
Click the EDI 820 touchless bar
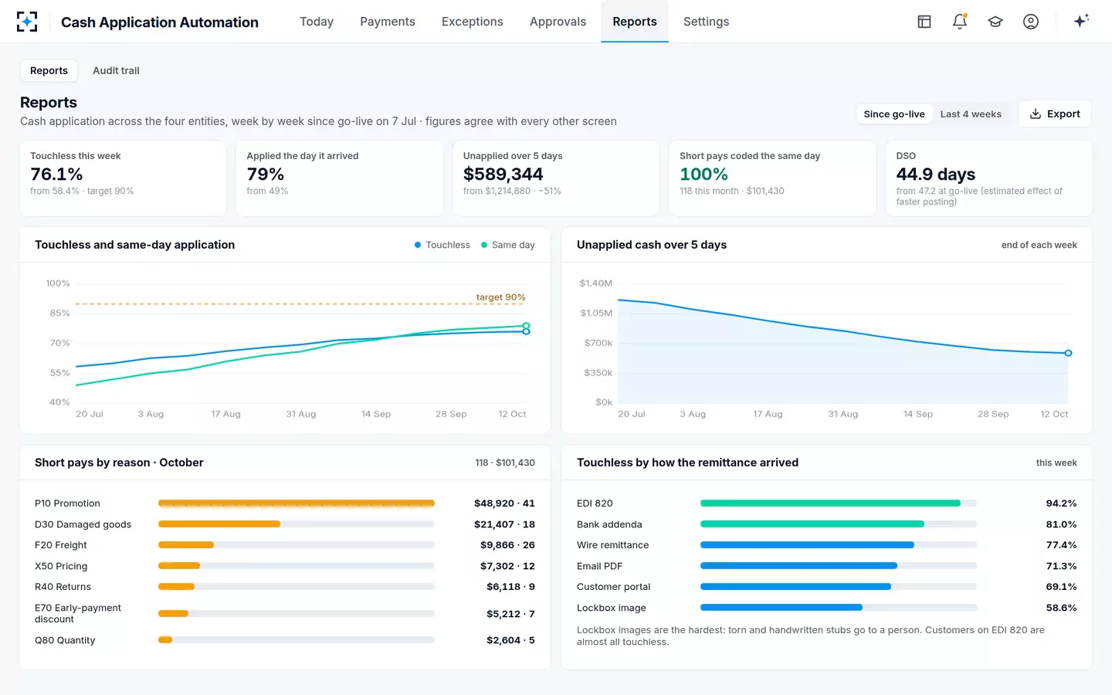[x=839, y=503]
